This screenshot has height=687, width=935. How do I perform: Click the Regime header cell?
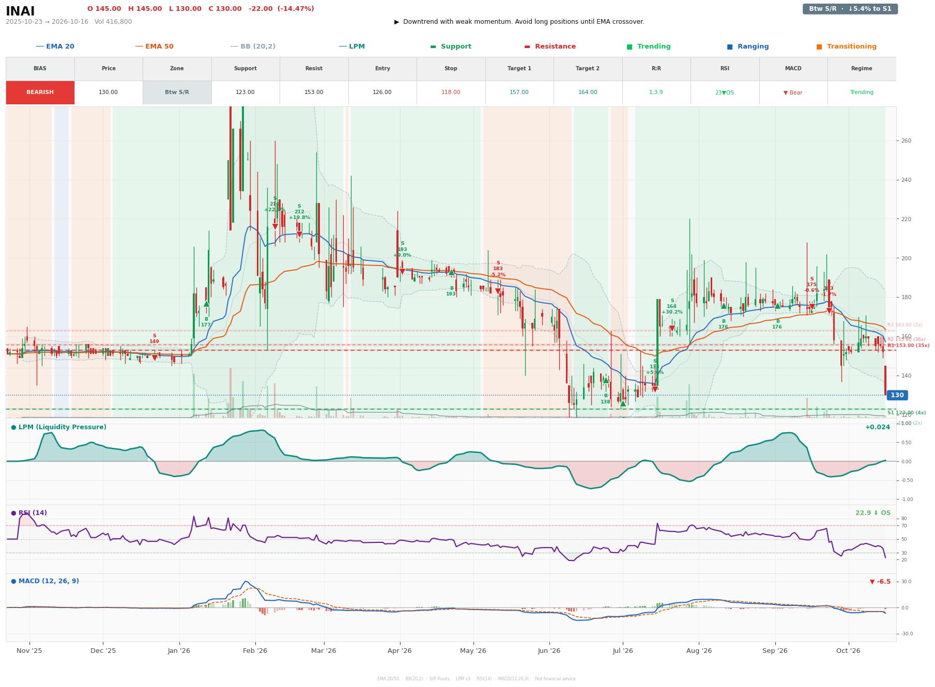coord(862,69)
